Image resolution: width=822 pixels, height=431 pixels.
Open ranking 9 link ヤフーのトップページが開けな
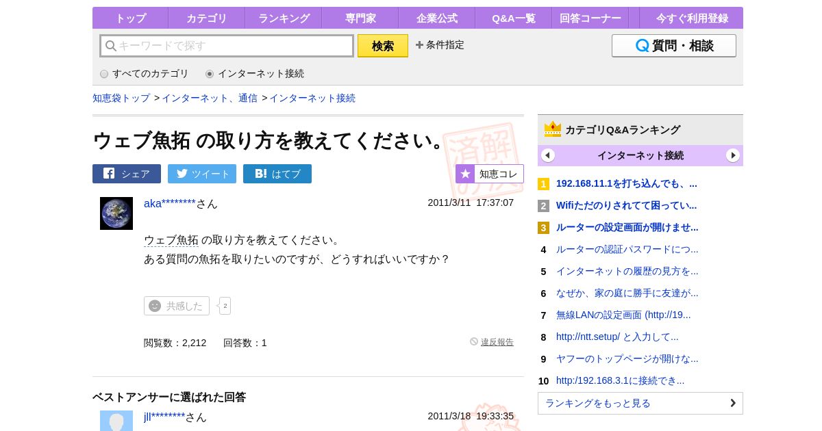coord(627,358)
